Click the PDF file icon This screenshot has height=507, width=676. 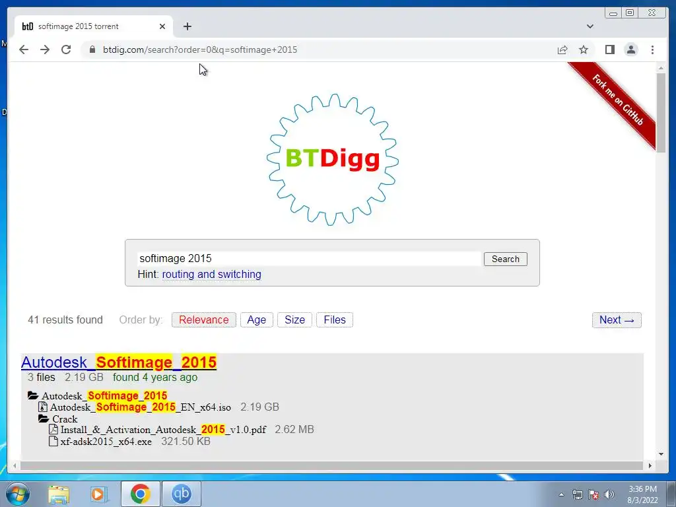(x=53, y=429)
